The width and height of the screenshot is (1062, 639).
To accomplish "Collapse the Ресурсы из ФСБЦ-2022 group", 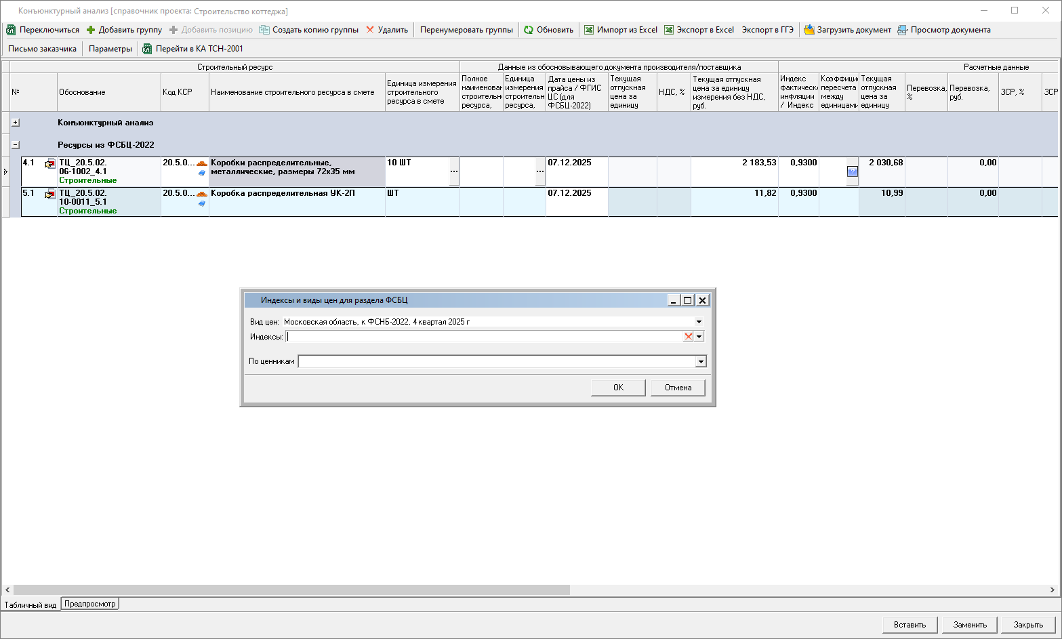I will click(x=16, y=145).
